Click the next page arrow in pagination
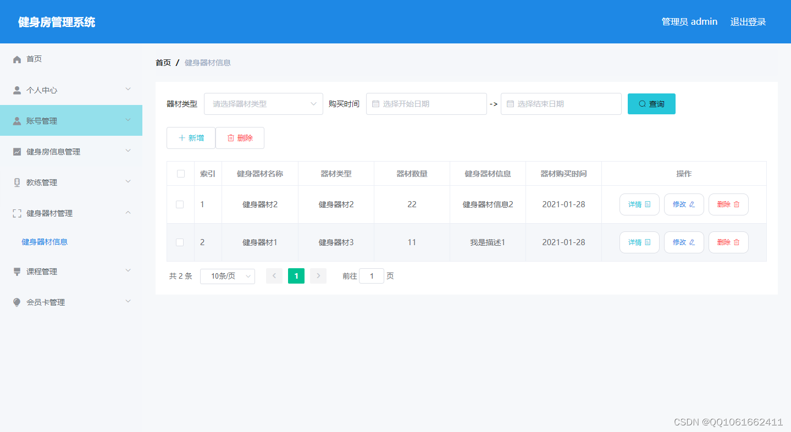 [318, 276]
